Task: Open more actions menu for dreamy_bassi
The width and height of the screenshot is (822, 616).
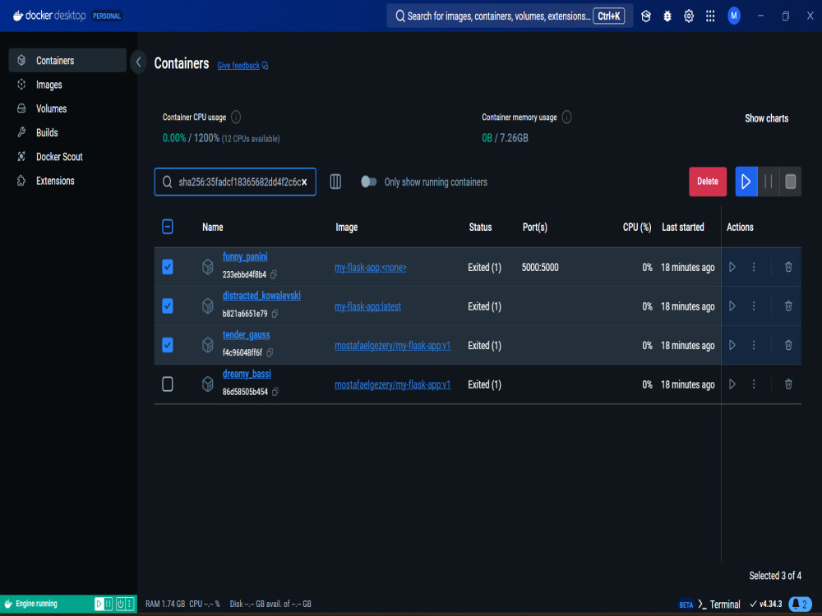Action: tap(754, 384)
